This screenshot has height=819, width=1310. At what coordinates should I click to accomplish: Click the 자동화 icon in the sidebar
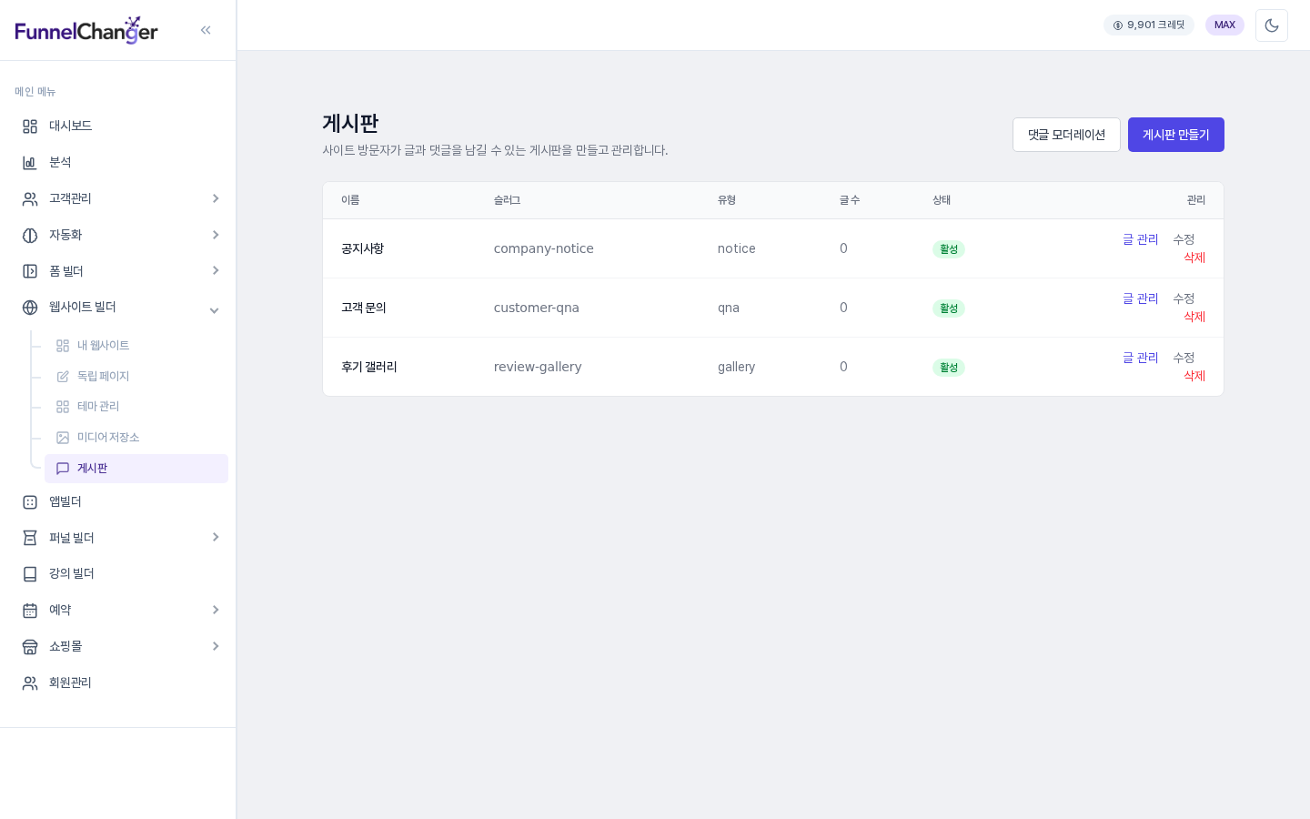tap(30, 236)
